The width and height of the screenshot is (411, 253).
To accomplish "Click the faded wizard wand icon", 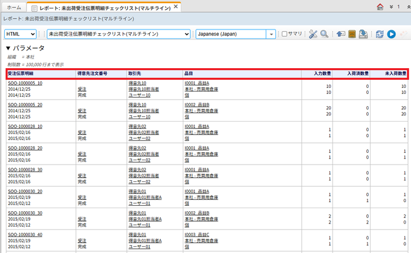I will pos(404,34).
